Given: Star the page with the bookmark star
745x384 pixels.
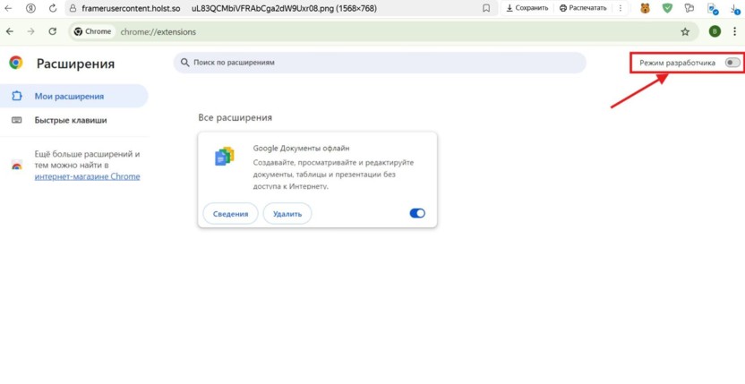Looking at the screenshot, I should [x=685, y=32].
